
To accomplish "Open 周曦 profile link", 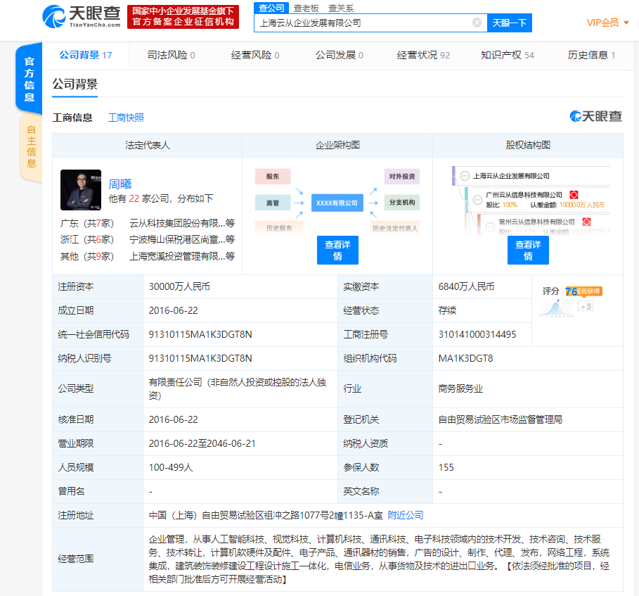I will [x=120, y=184].
